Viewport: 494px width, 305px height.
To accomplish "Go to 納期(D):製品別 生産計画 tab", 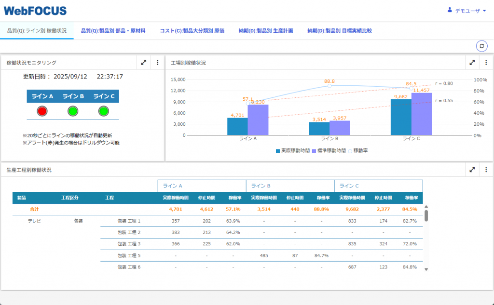I will pos(266,30).
